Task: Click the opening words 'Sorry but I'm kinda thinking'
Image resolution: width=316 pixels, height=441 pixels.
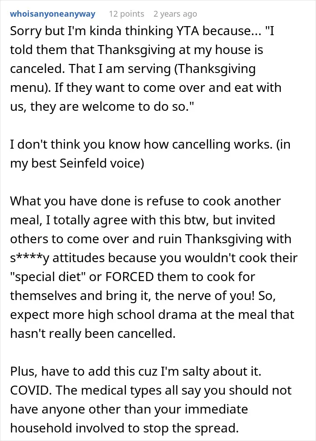Action: (92, 31)
